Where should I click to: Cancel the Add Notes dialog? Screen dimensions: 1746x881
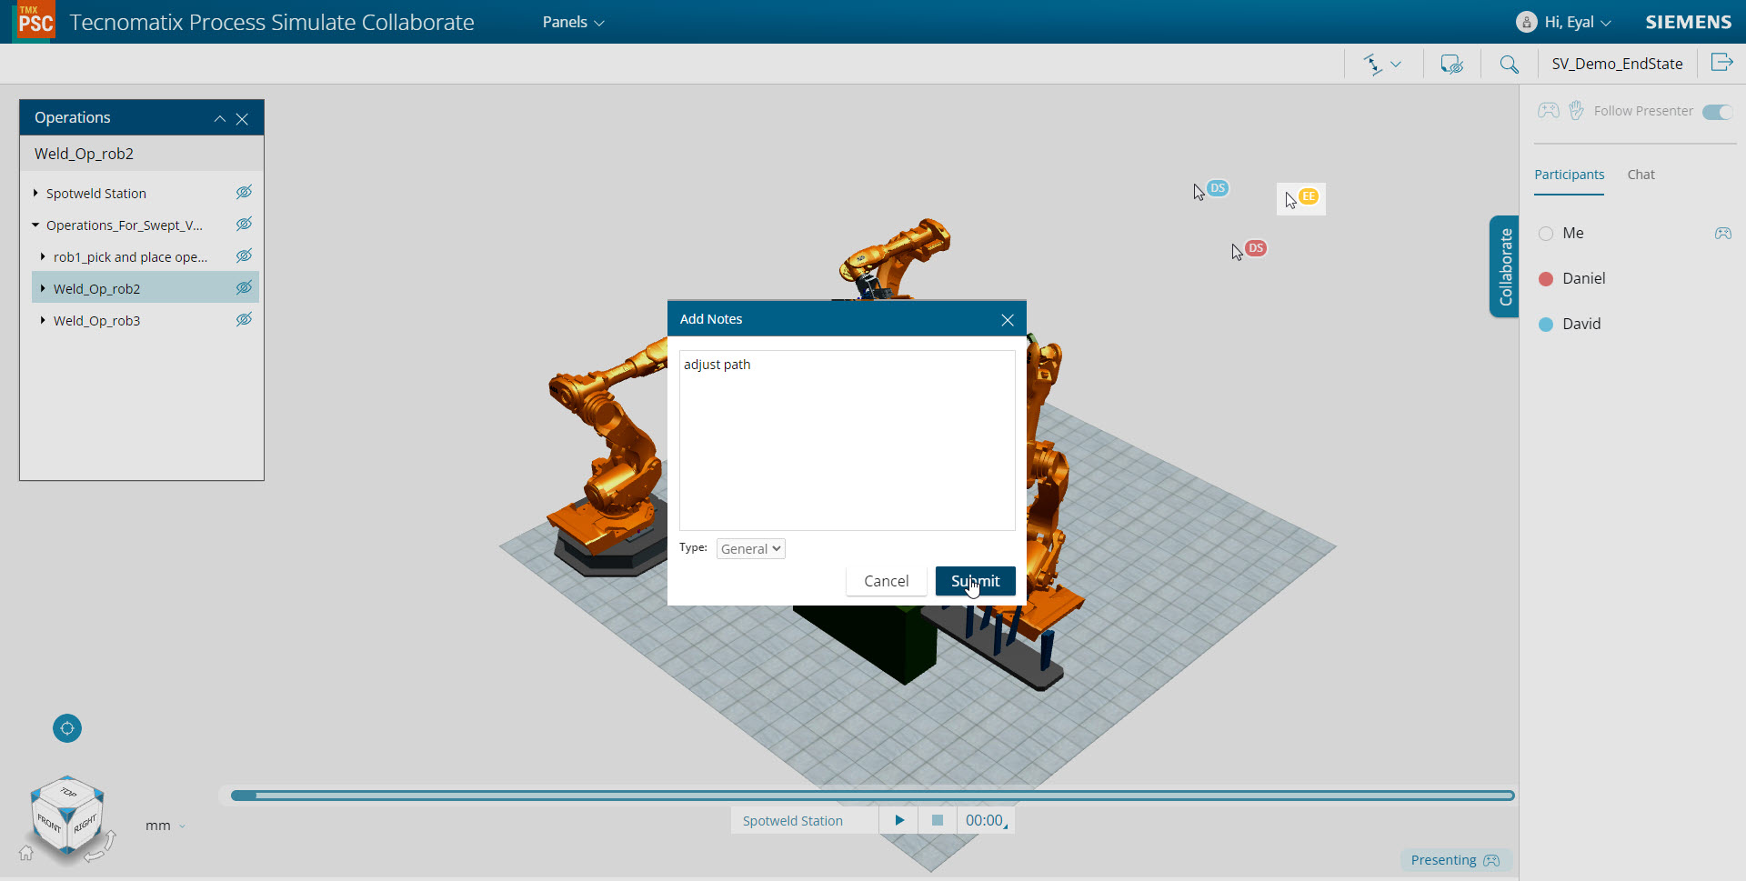[886, 581]
